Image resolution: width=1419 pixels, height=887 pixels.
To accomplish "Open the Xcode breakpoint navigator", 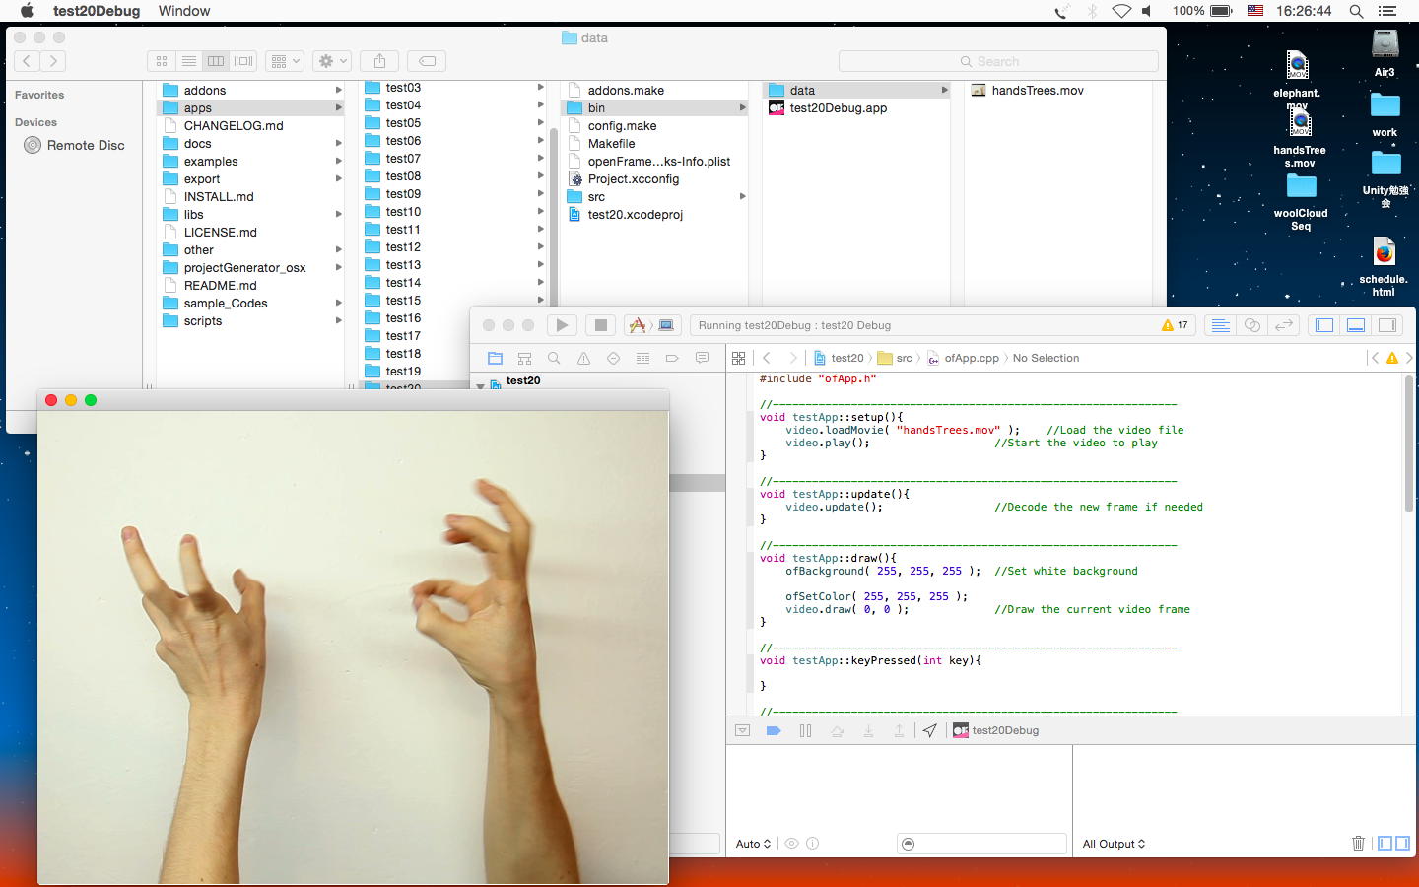I will click(x=672, y=358).
